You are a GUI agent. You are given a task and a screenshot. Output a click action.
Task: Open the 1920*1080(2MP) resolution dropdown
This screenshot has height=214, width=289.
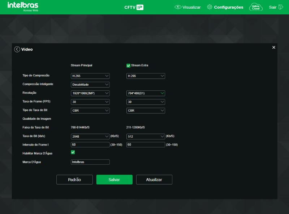[90, 93]
